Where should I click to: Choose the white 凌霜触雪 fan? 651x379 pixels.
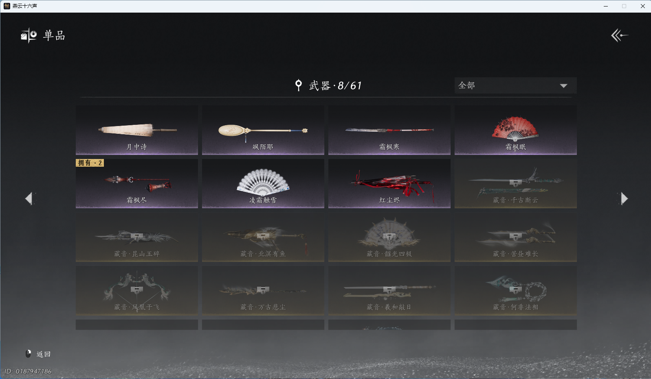tap(263, 183)
